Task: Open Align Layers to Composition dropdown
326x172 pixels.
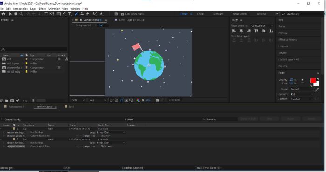Action: pyautogui.click(x=262, y=25)
